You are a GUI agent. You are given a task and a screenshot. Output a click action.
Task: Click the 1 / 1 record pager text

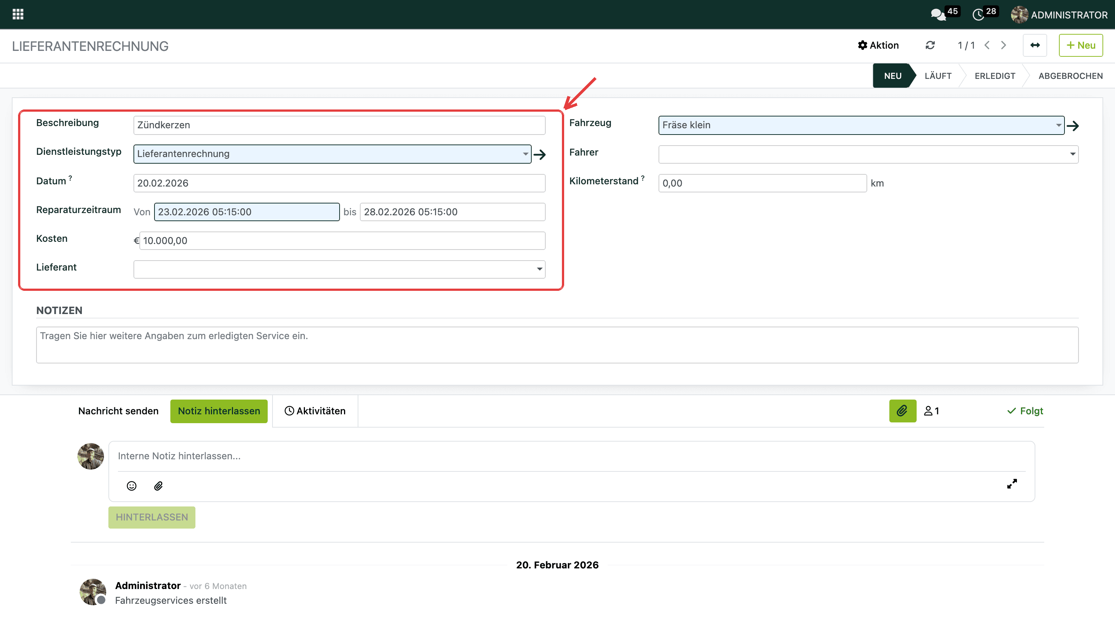966,45
